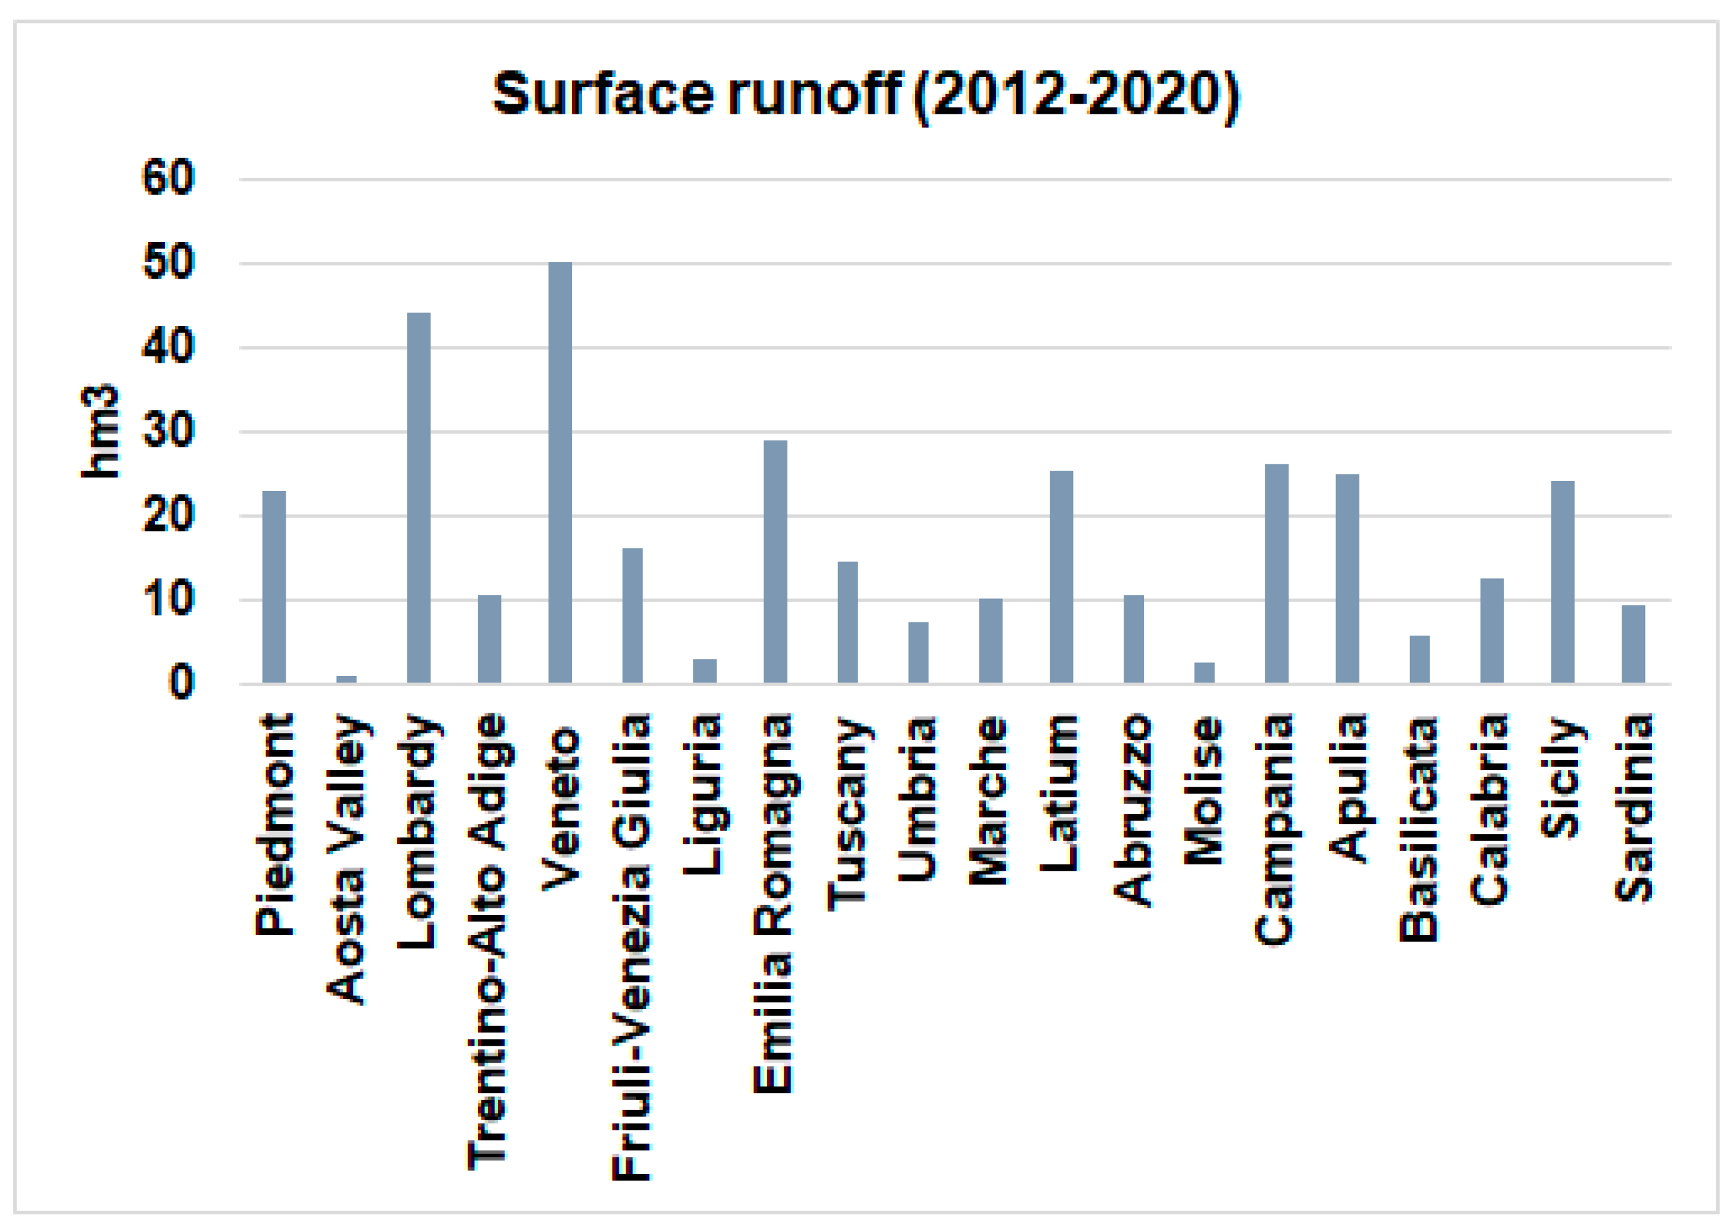Click the hm3 y-axis title
Viewport: 1731px width, 1227px height.
(100, 432)
